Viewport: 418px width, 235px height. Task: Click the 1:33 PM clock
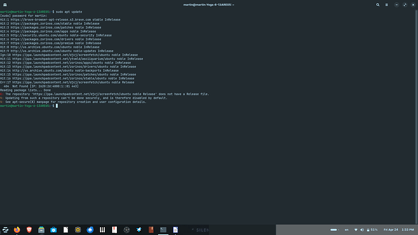tap(408, 230)
